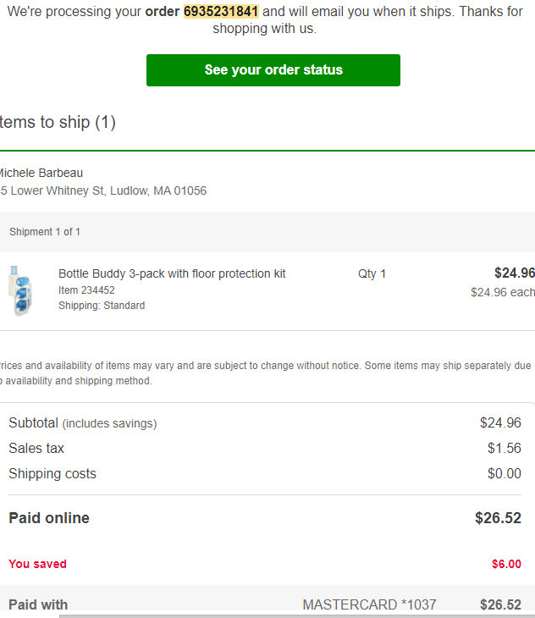535x618 pixels.
Task: Click the Item 234452 number text
Action: (x=86, y=290)
